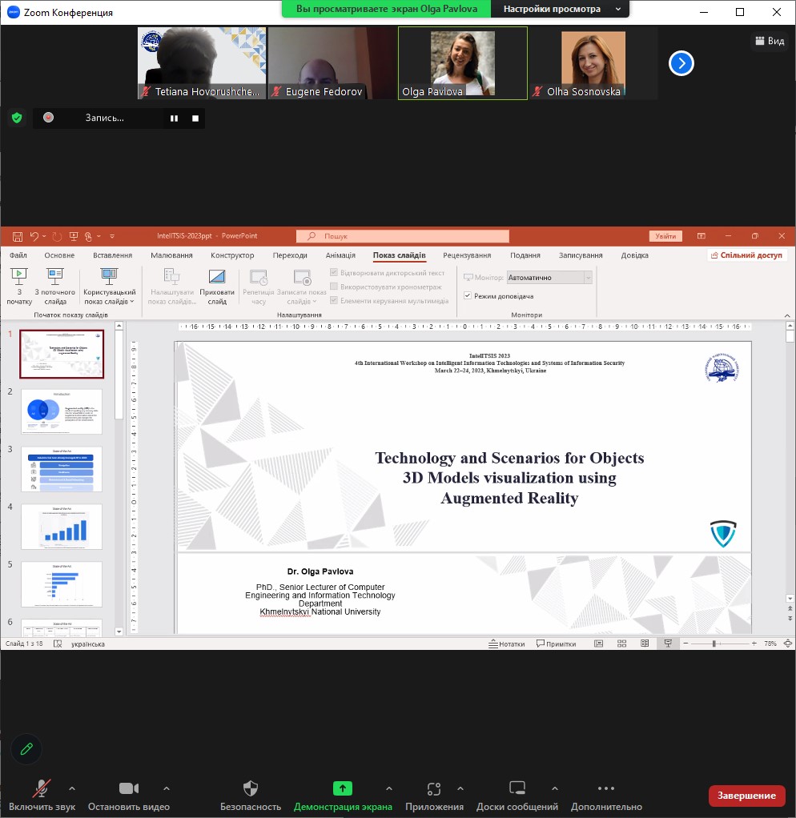Click the annotation pencil icon
The width and height of the screenshot is (796, 818).
(26, 748)
